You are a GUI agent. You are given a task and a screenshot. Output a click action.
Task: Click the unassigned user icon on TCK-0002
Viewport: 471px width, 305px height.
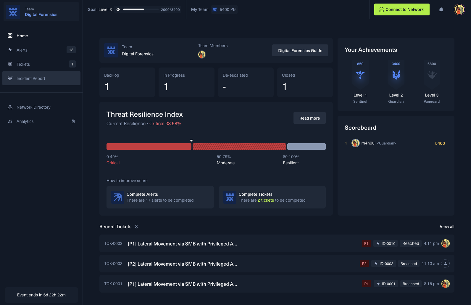[445, 264]
